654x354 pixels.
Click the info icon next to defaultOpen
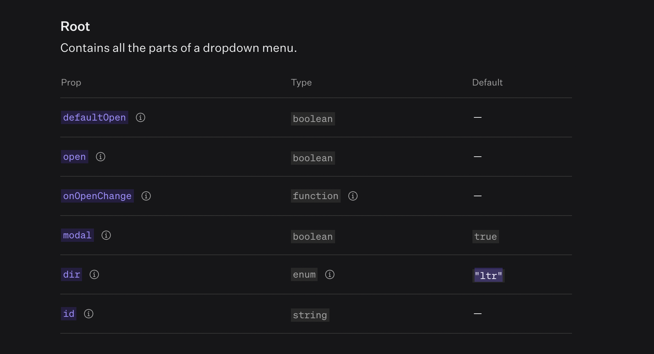(x=140, y=117)
